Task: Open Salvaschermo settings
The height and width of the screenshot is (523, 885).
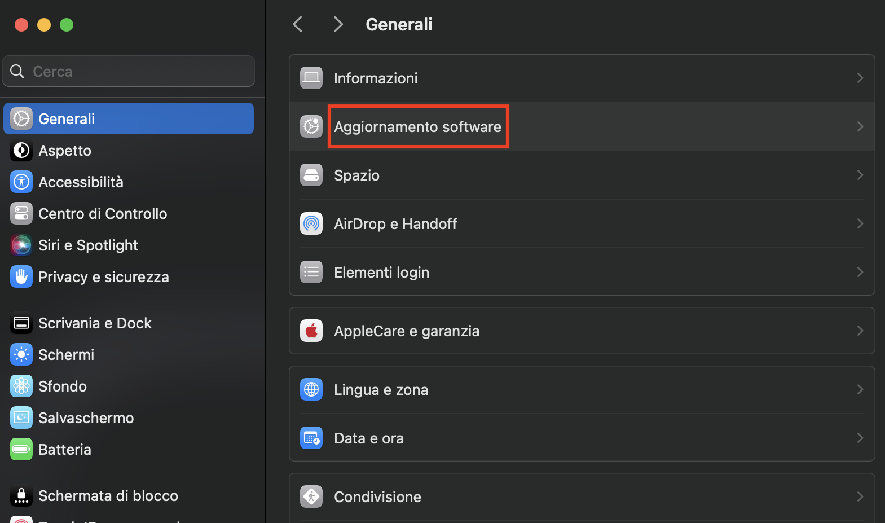Action: (x=129, y=417)
